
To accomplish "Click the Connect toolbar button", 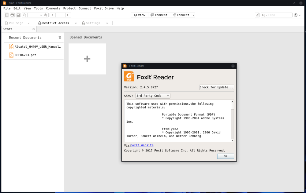I will pyautogui.click(x=181, y=15).
